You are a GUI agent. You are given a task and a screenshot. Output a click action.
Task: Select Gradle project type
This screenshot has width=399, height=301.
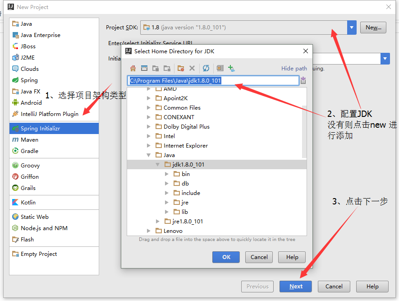pos(54,151)
